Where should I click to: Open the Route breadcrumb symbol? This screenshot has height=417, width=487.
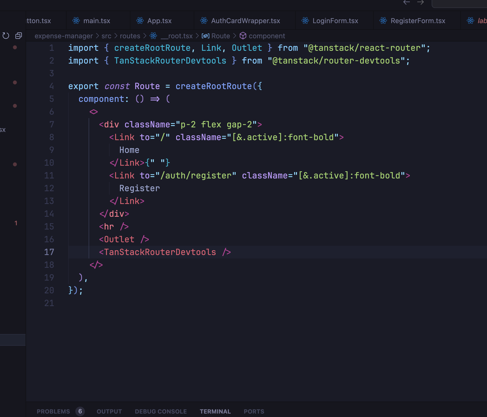pyautogui.click(x=221, y=36)
